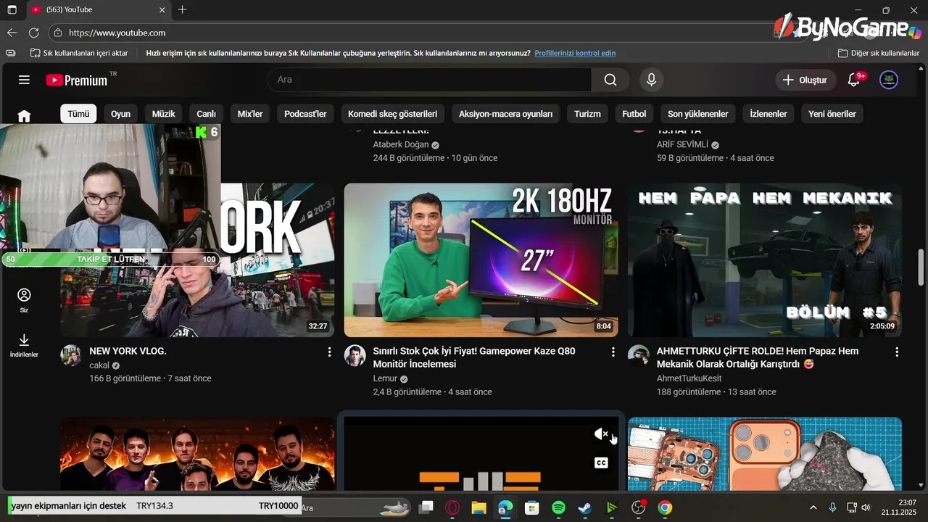Open İndirilenler in the sidebar

(24, 345)
